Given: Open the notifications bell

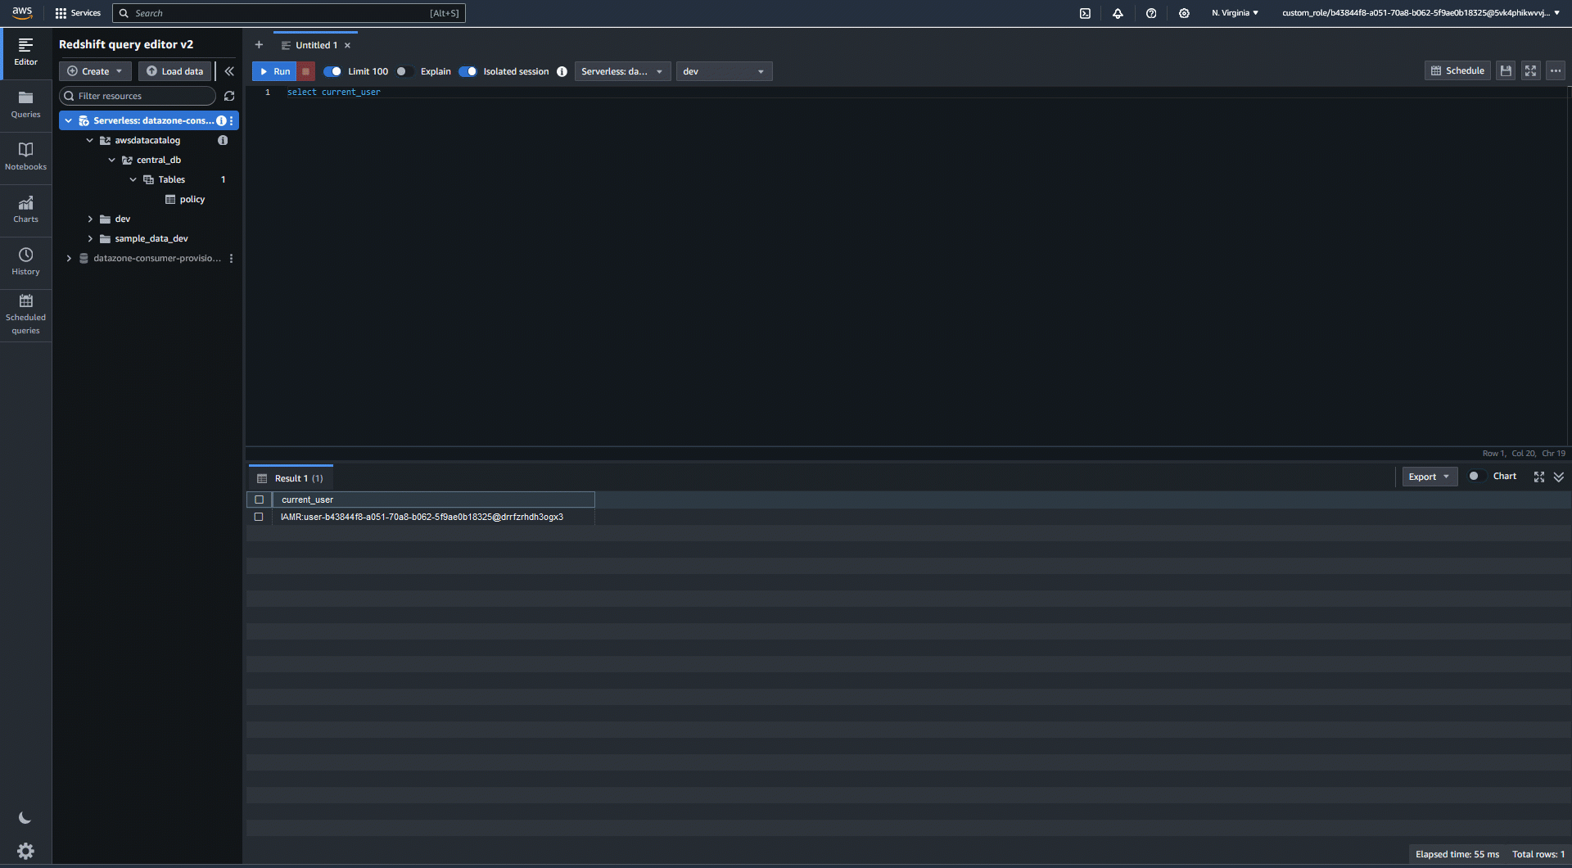Looking at the screenshot, I should point(1118,13).
